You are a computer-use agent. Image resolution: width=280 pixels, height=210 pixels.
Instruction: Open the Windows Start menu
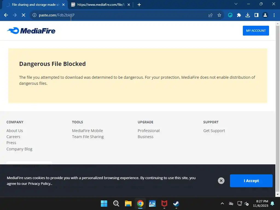coord(104,203)
